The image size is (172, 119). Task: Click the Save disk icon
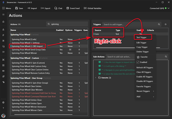16,8
